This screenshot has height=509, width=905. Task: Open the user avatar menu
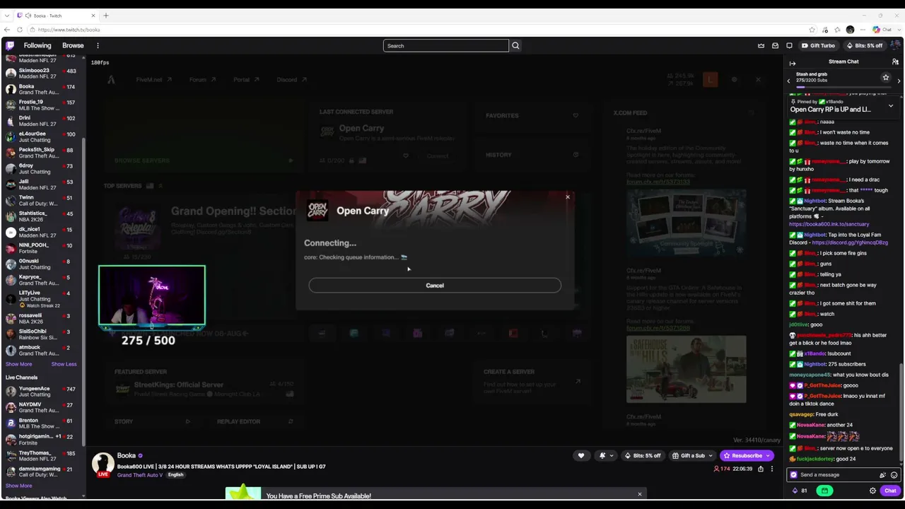(x=894, y=46)
